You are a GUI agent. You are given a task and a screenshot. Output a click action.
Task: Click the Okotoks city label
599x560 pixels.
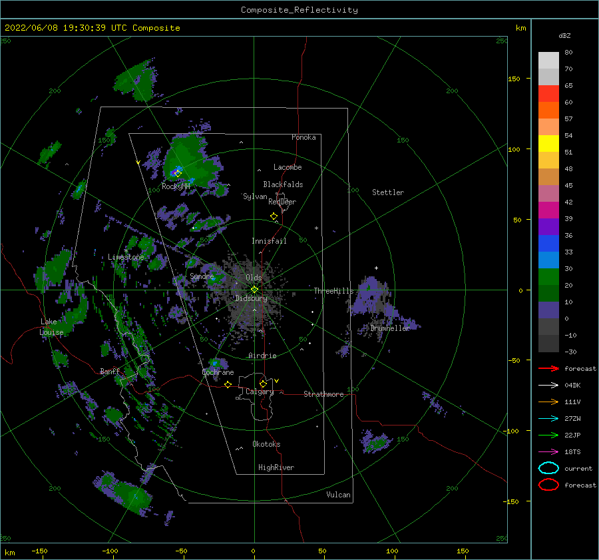[266, 444]
